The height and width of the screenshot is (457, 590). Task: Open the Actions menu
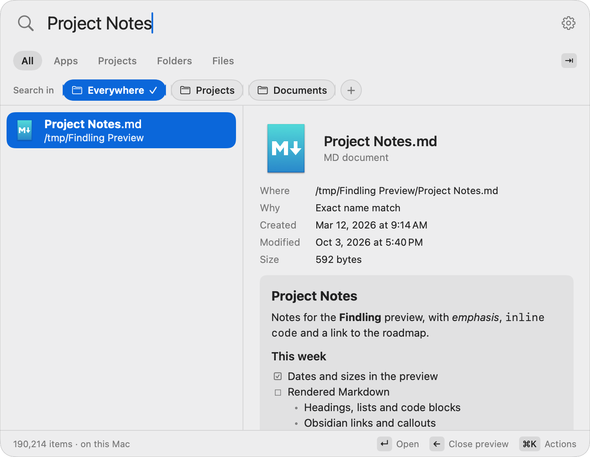coord(560,444)
